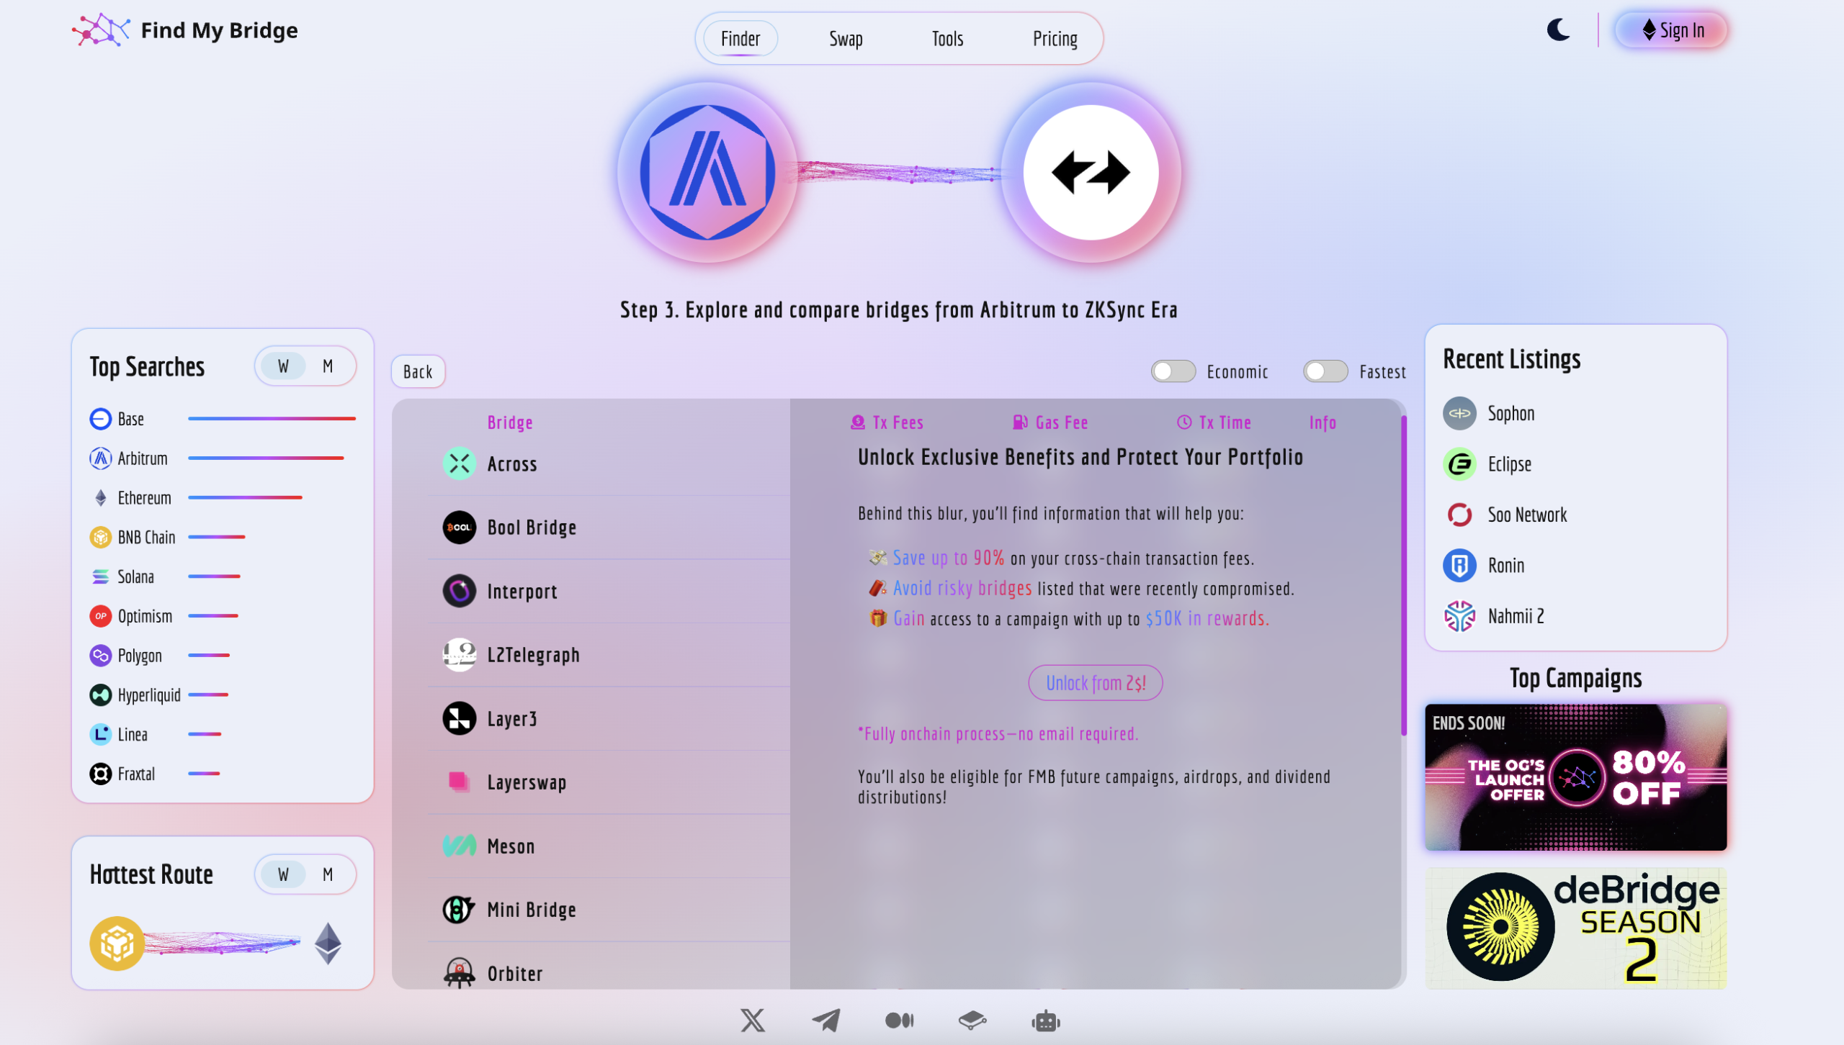Click the Eclipse listing icon

coord(1460,464)
